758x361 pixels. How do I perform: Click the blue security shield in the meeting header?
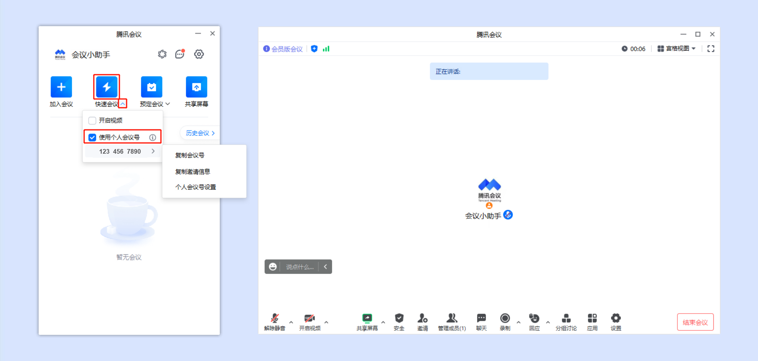314,49
